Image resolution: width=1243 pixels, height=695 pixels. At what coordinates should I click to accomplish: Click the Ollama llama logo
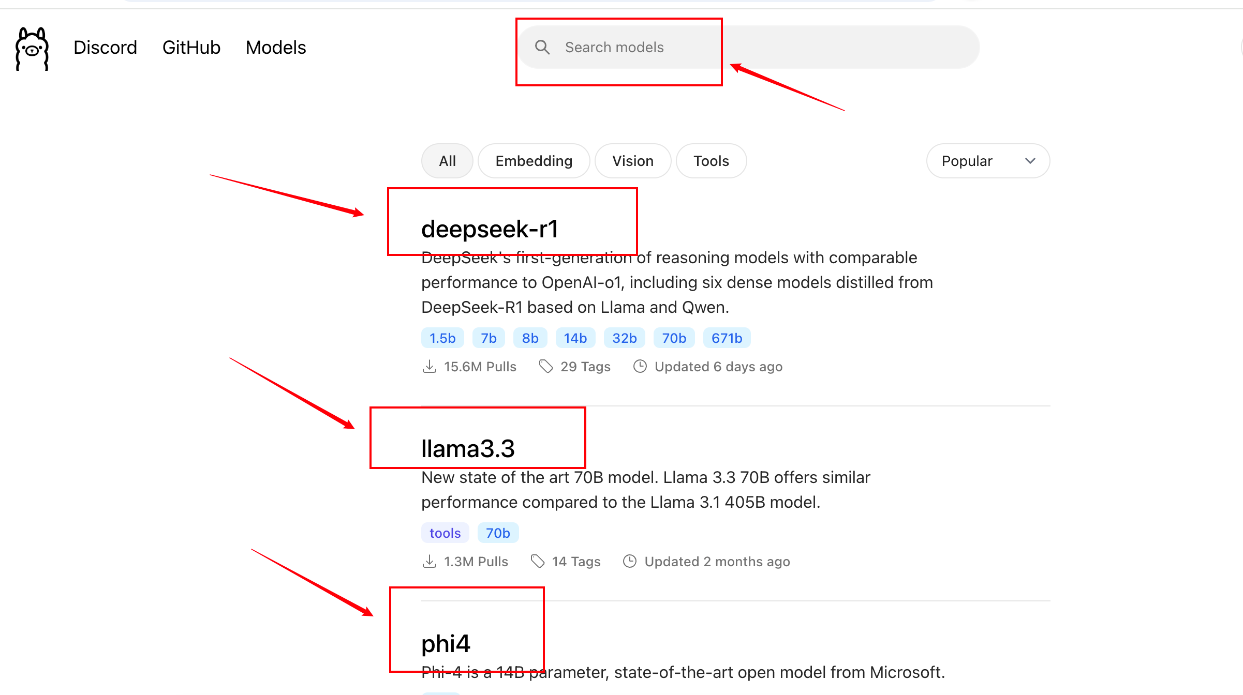point(32,48)
